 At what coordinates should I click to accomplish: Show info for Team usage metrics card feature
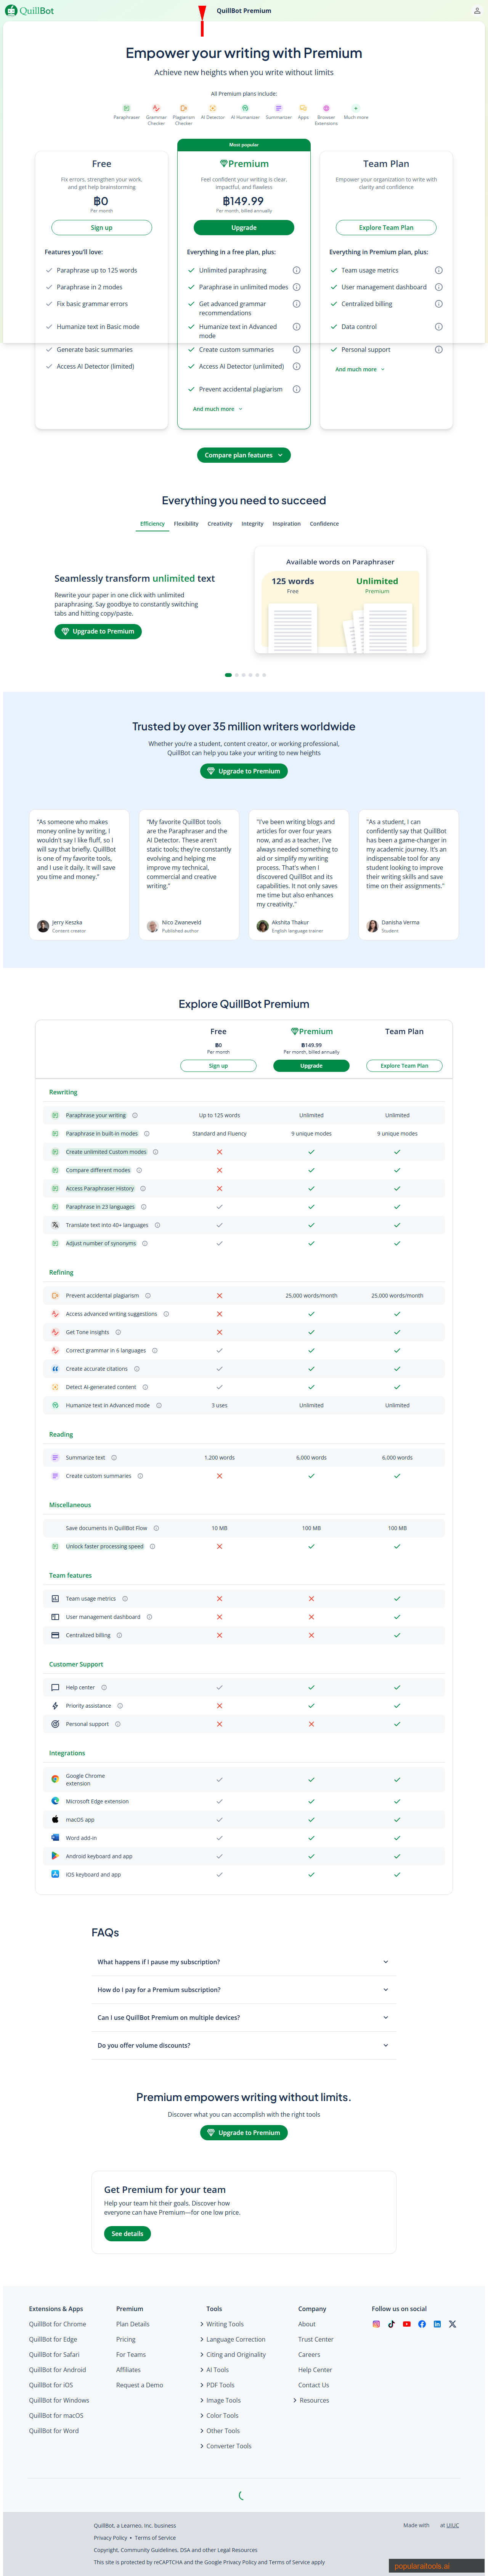[x=438, y=270]
